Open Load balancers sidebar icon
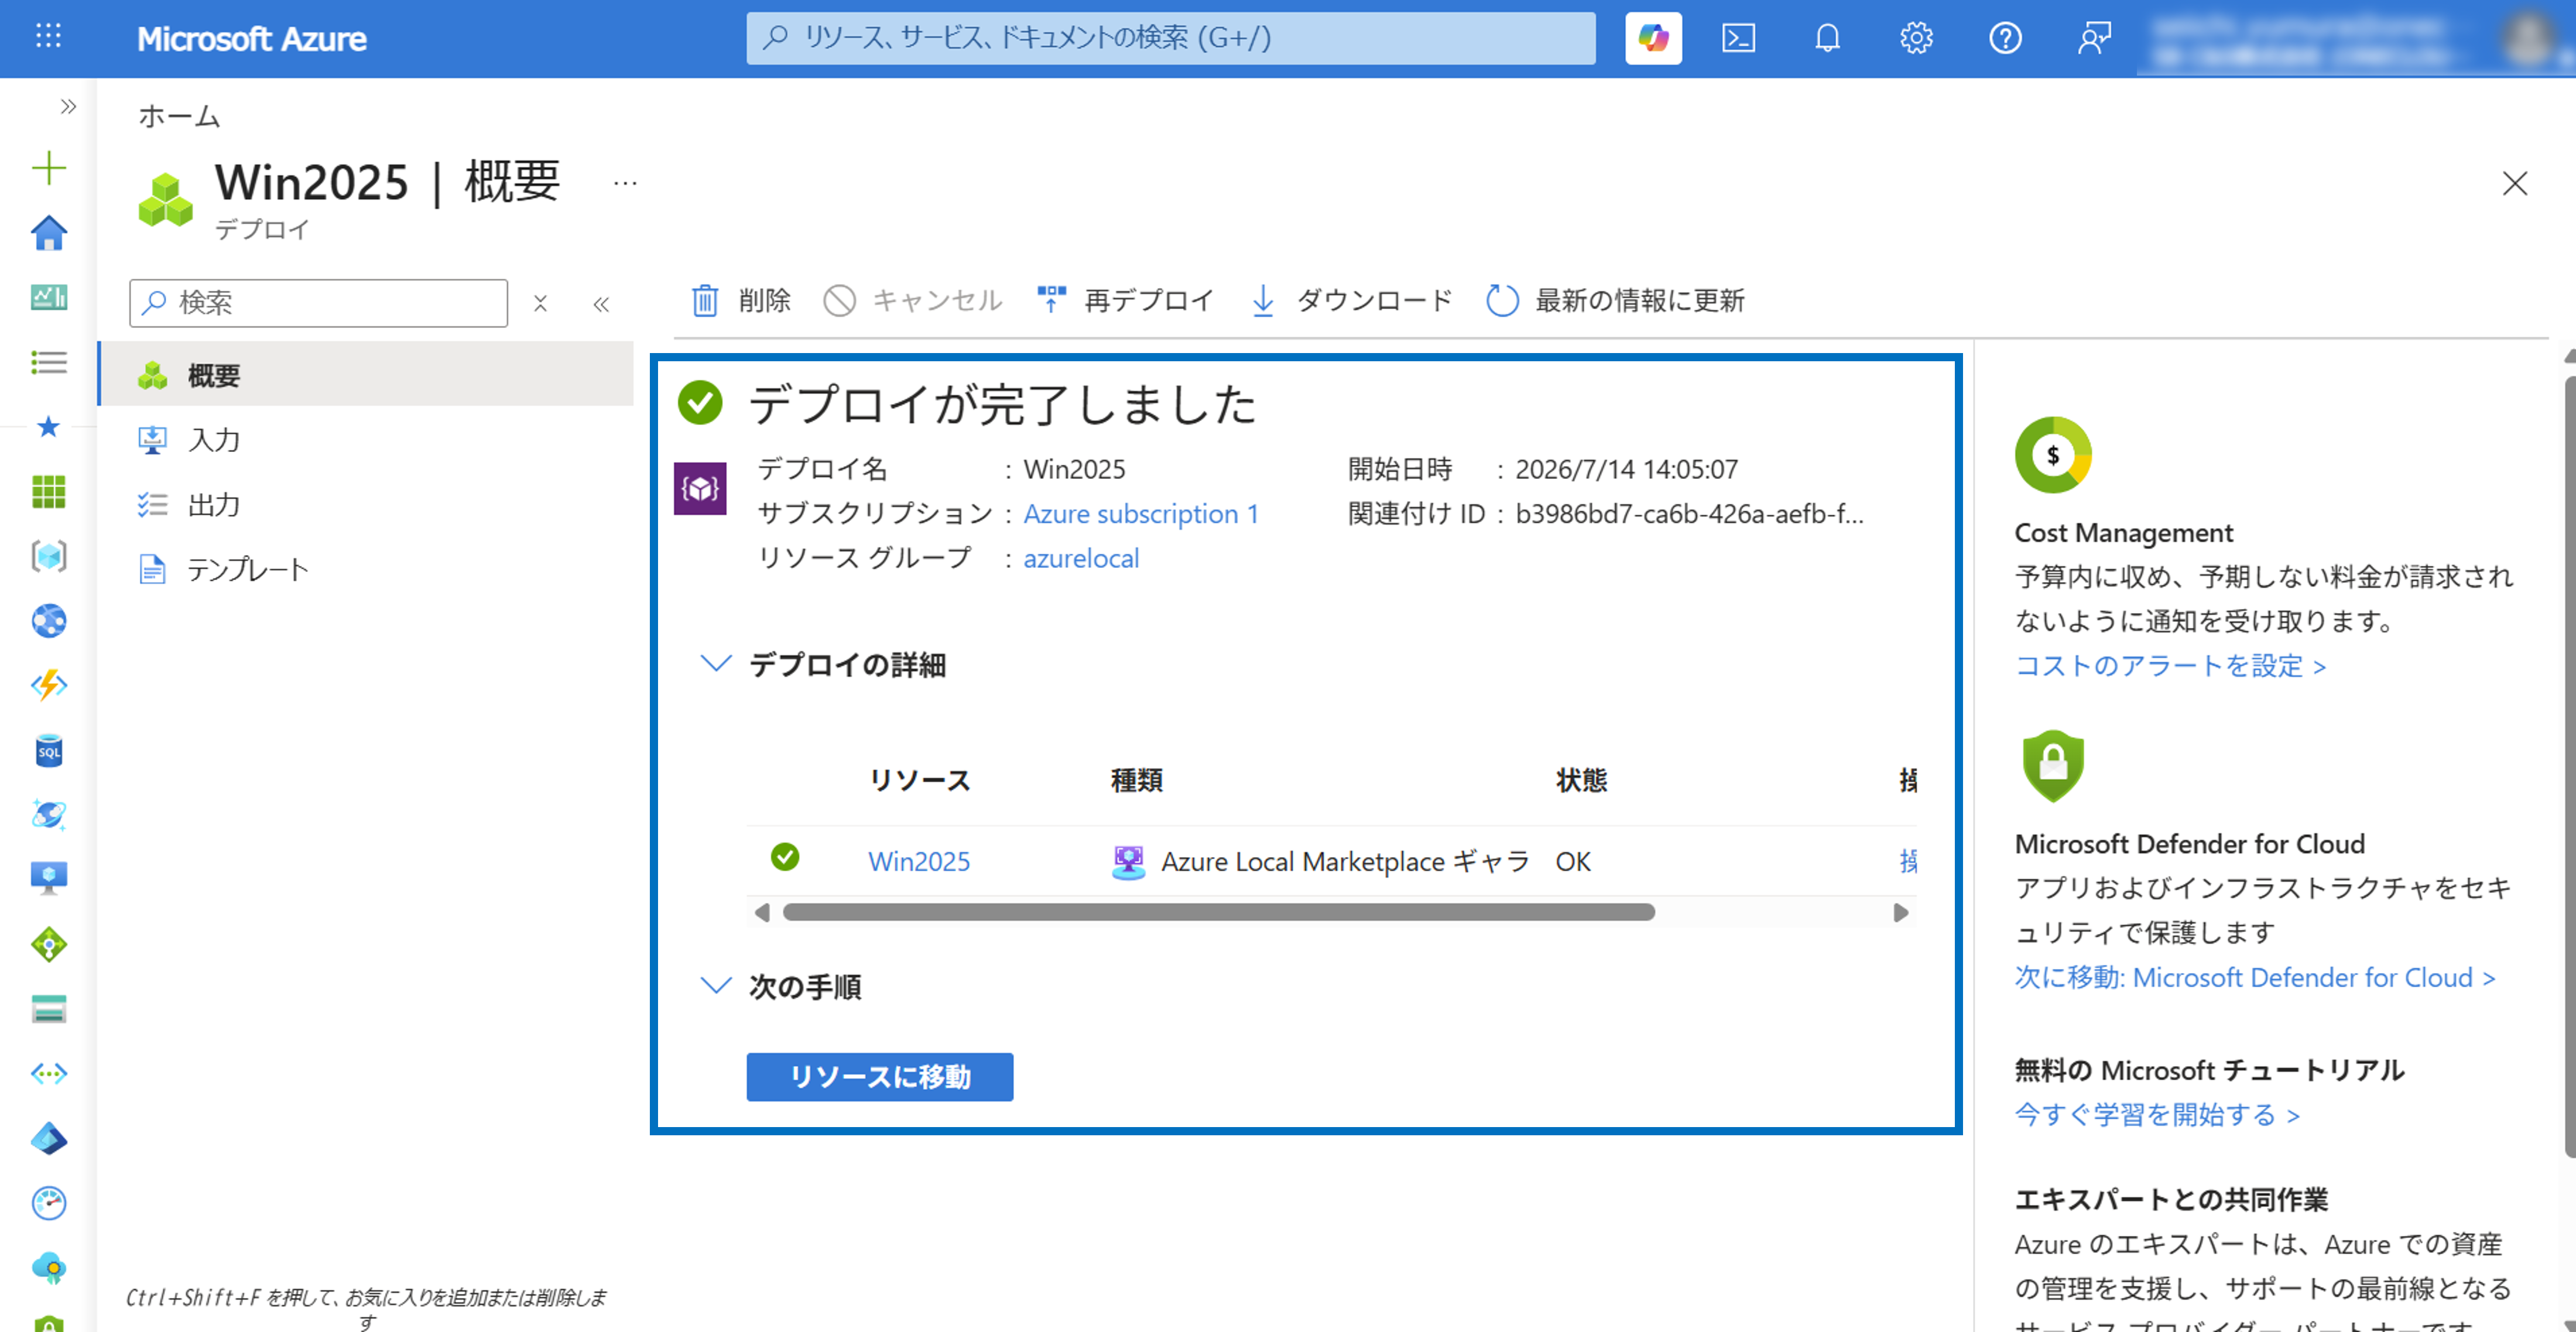Image resolution: width=2576 pixels, height=1332 pixels. coord(48,944)
